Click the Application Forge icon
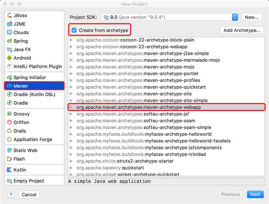Image resolution: width=269 pixels, height=204 pixels. 9,139
